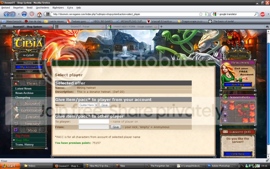
Task: Open Warcraft III hackkss bookmark
Action: pyautogui.click(x=161, y=21)
